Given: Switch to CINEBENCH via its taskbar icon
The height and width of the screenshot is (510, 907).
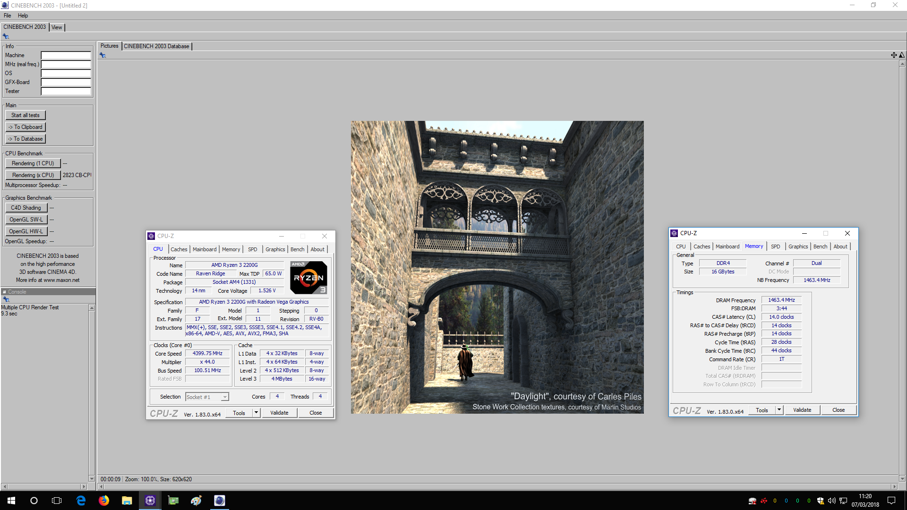Looking at the screenshot, I should click(220, 501).
